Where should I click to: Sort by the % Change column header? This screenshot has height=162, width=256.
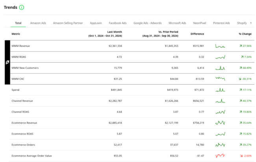[245, 34]
